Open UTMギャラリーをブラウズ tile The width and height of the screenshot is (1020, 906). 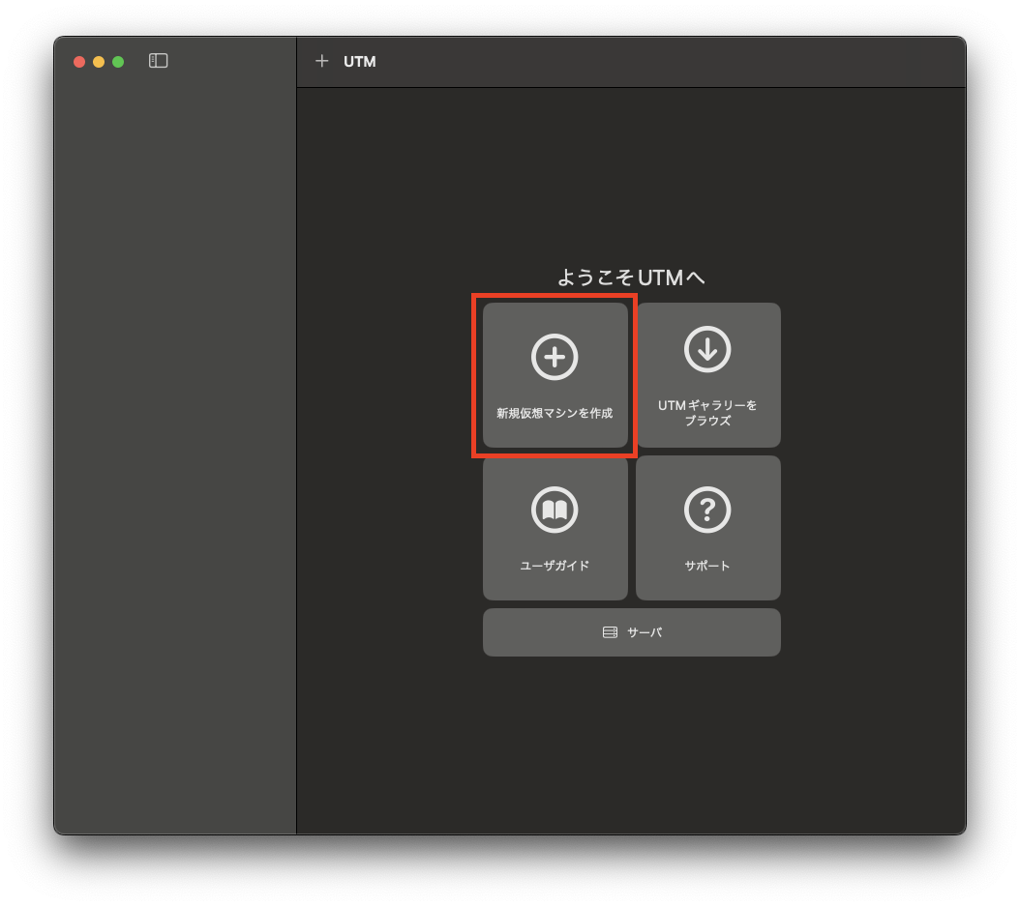(707, 375)
